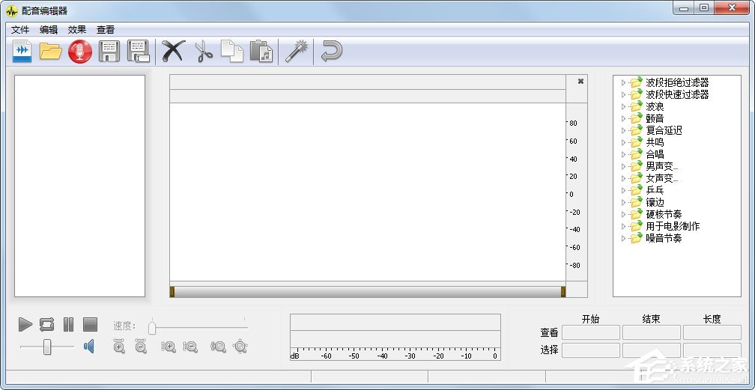Select the 用于电影制作 effect item

[x=672, y=226]
